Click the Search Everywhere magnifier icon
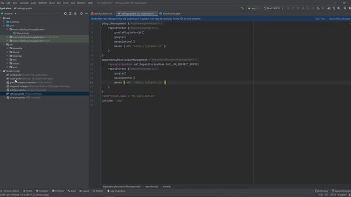This screenshot has width=351, height=197. click(345, 8)
